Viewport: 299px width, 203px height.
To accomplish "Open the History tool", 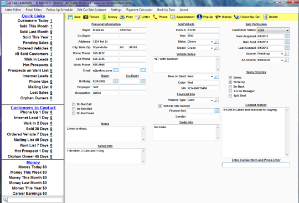I will pos(218,17).
